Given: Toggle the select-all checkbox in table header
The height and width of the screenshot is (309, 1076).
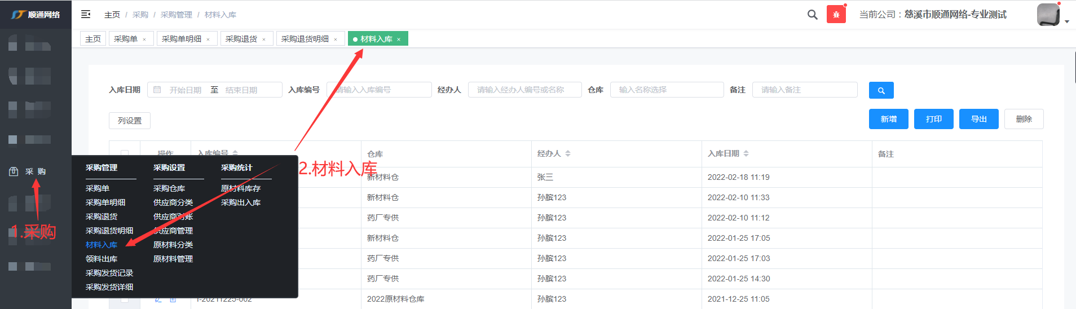Looking at the screenshot, I should click(125, 153).
